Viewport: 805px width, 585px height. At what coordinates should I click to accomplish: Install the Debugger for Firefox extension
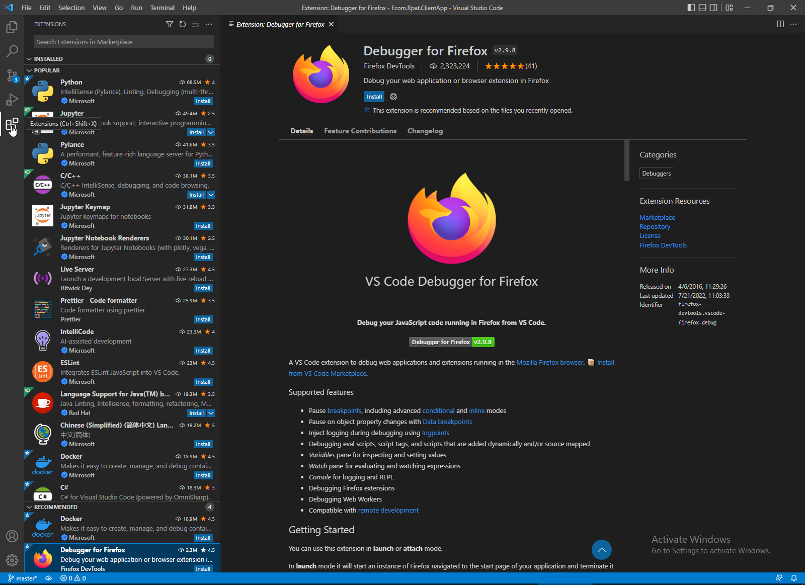[374, 97]
